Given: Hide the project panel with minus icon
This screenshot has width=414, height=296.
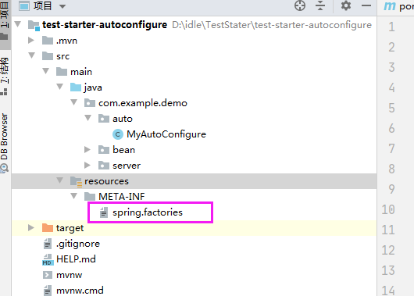Looking at the screenshot, I should [366, 5].
